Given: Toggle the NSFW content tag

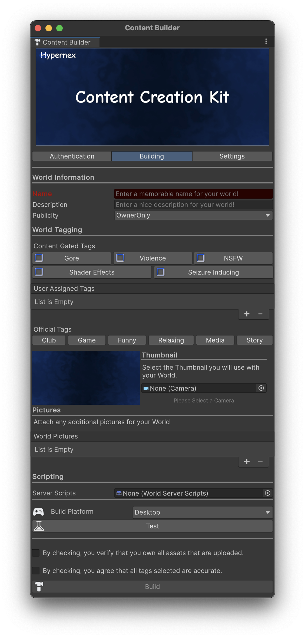Looking at the screenshot, I should tap(201, 258).
